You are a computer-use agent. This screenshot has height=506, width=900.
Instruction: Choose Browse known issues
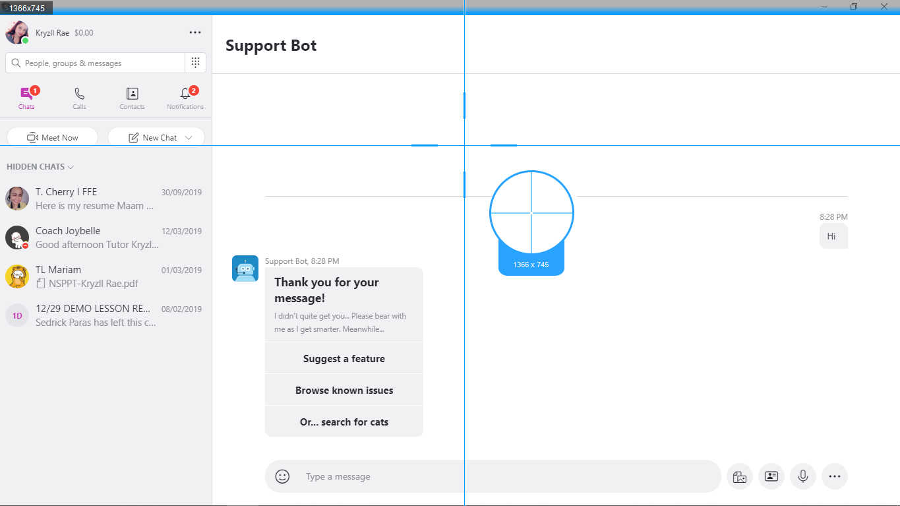point(344,390)
